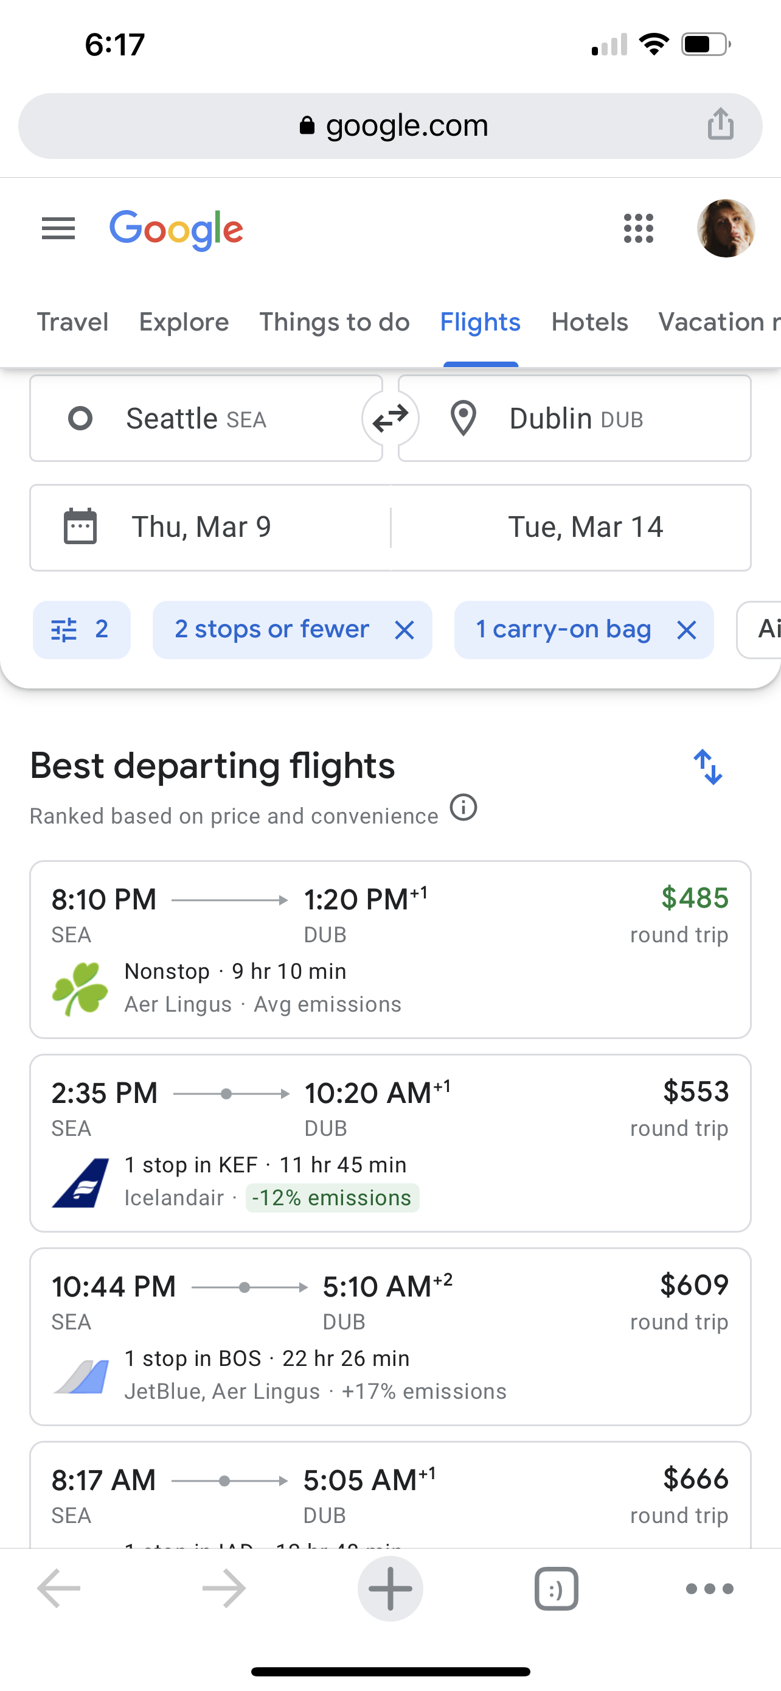The image size is (781, 1691).
Task: Select the $553 Icelandair flight
Action: [390, 1143]
